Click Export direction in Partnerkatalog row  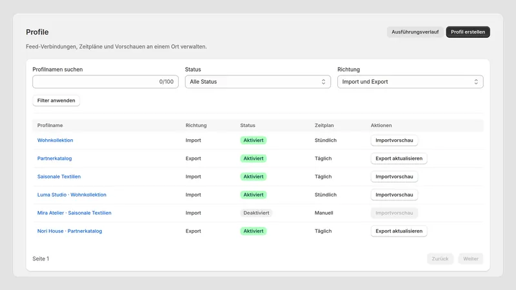[x=193, y=158]
